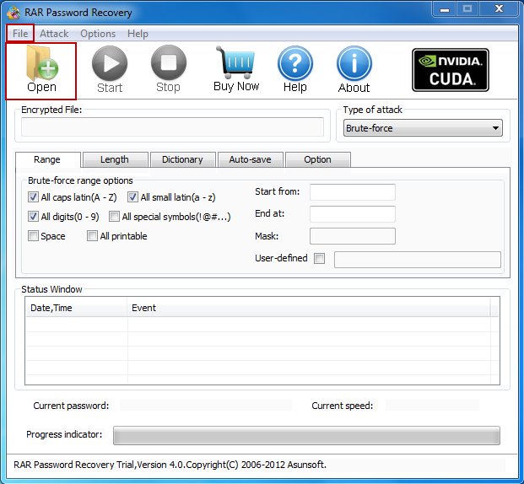The width and height of the screenshot is (524, 484).
Task: Click the Event column header
Action: [x=309, y=308]
